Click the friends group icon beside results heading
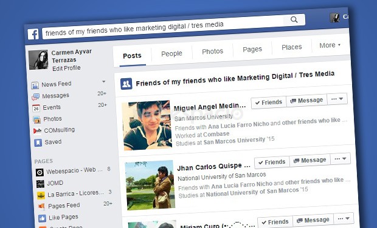 [126, 84]
